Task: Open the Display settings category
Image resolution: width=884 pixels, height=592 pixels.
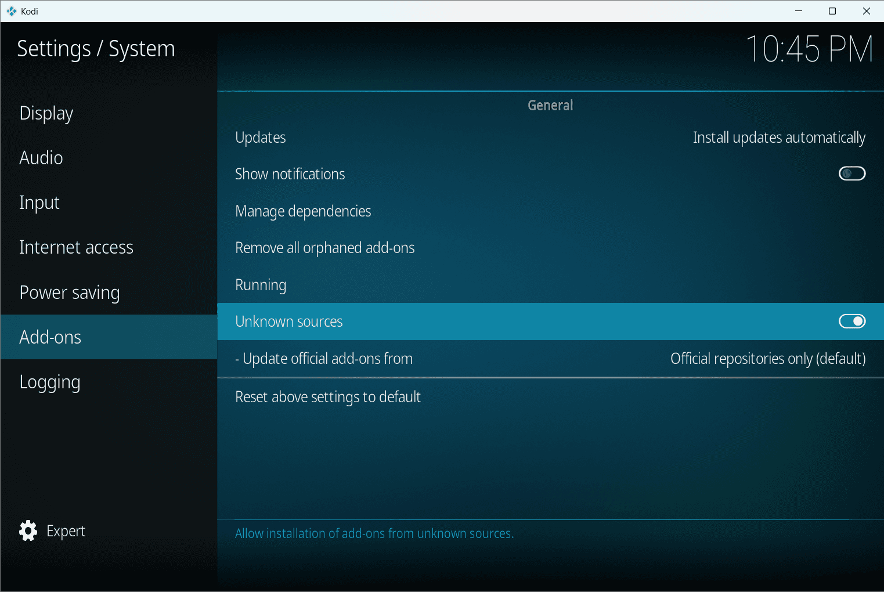Action: point(109,113)
